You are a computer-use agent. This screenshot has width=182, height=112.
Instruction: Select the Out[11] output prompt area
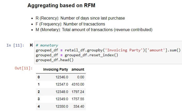(24, 68)
